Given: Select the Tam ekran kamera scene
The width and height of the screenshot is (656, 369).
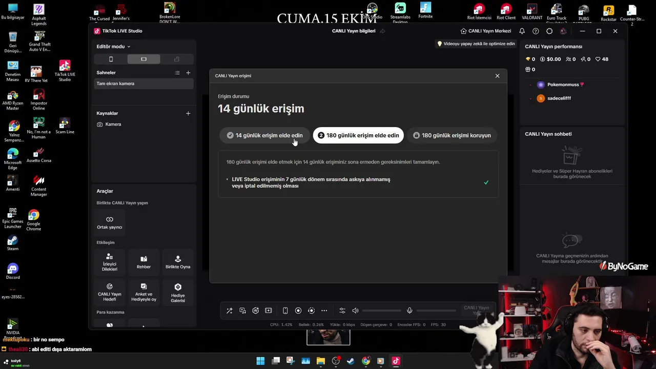Looking at the screenshot, I should click(x=143, y=84).
